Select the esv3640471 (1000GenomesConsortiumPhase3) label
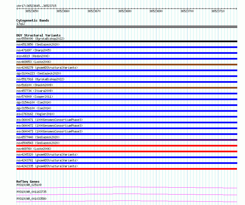The height and width of the screenshot is (205, 245). (50, 120)
